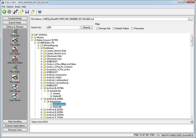This screenshot has height=138, width=196.
Task: Collapse the Daten [Layout: BYTE] node
Action: point(32,40)
